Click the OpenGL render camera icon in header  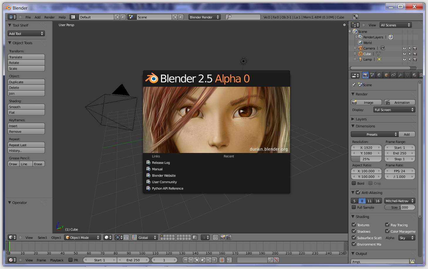(223, 238)
